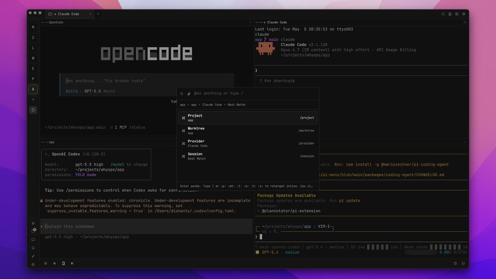Screen dimensions: 496x279
Task: Click 'Package Updates Available' heading
Action: [x=286, y=196]
